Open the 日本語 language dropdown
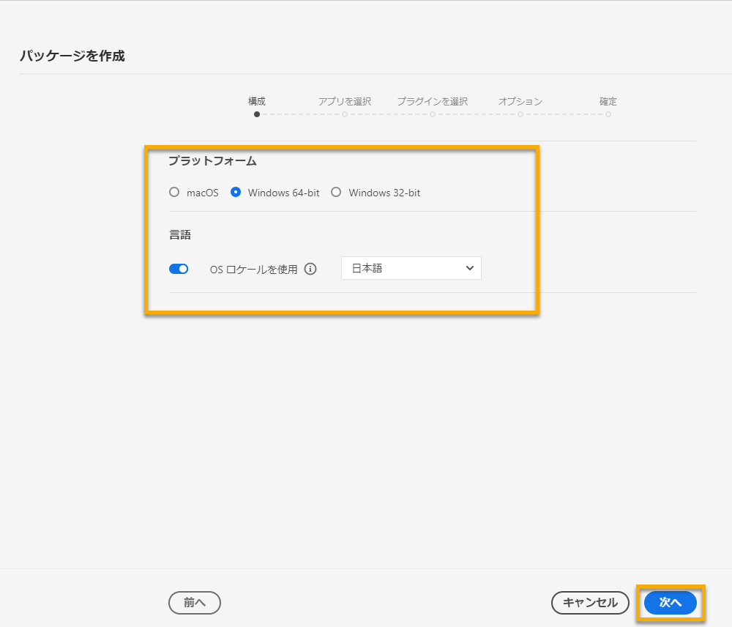Screen dimensions: 732x627 [x=411, y=268]
